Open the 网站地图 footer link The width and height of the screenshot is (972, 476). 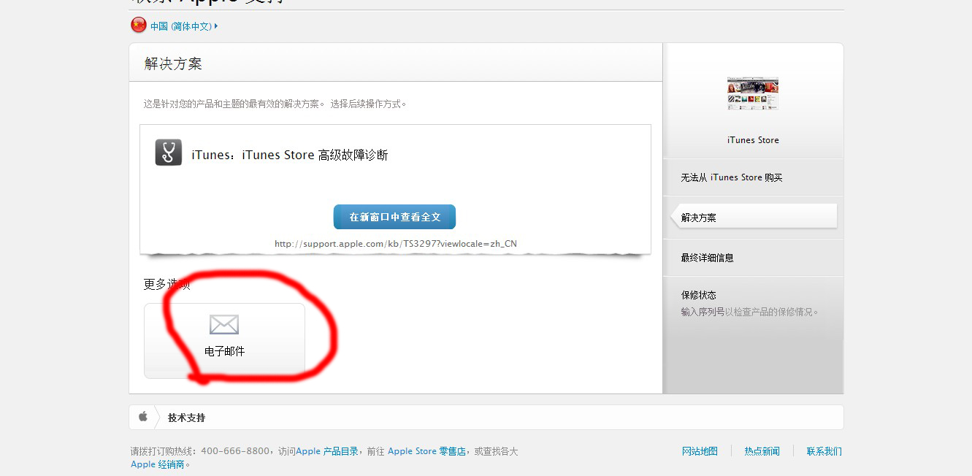click(x=700, y=451)
